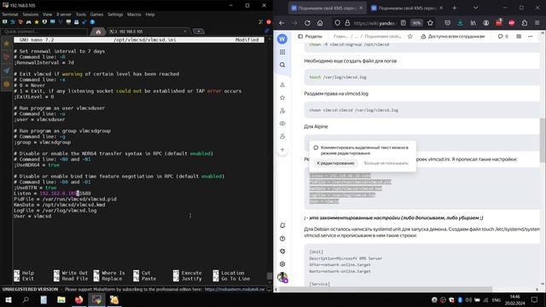This screenshot has height=307, width=546.
Task: Open wiki search magnifier
Action: pos(282,65)
